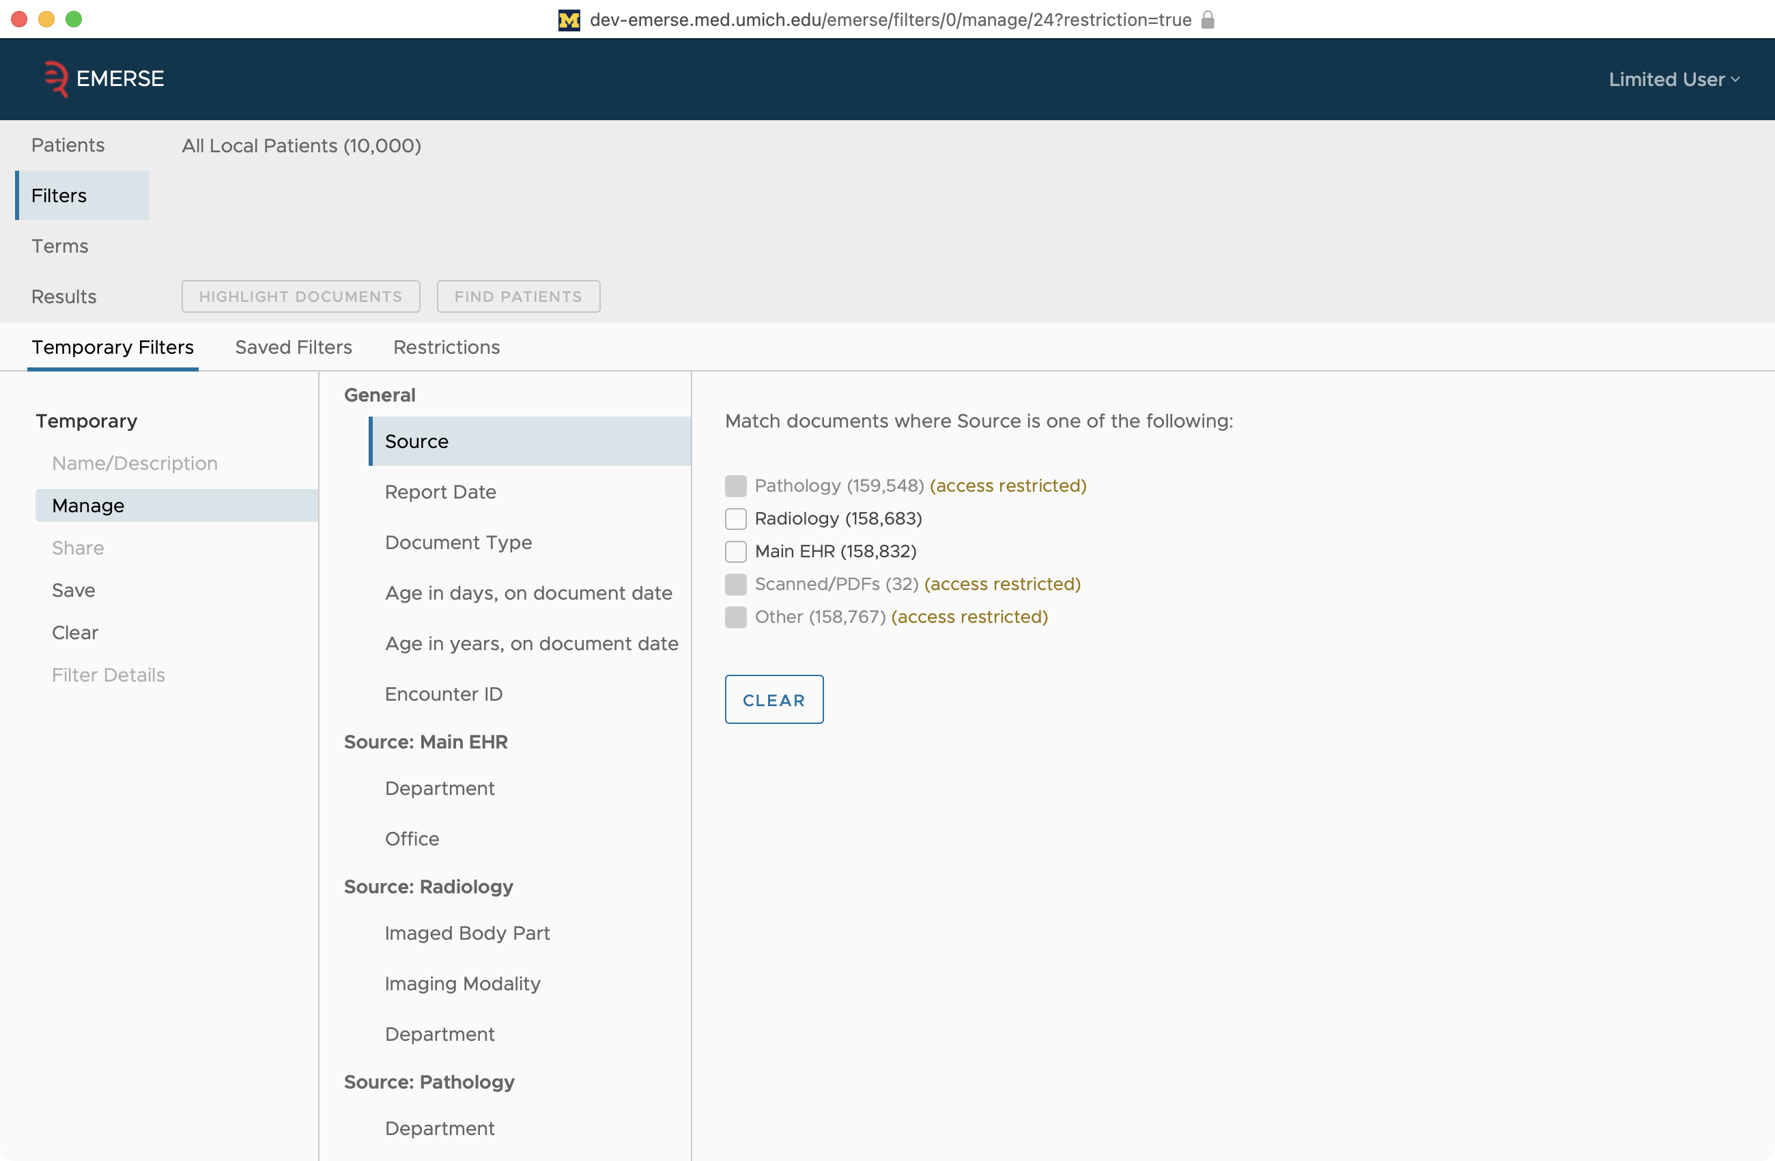1775x1161 pixels.
Task: Click the Highlight Documents button
Action: (300, 296)
